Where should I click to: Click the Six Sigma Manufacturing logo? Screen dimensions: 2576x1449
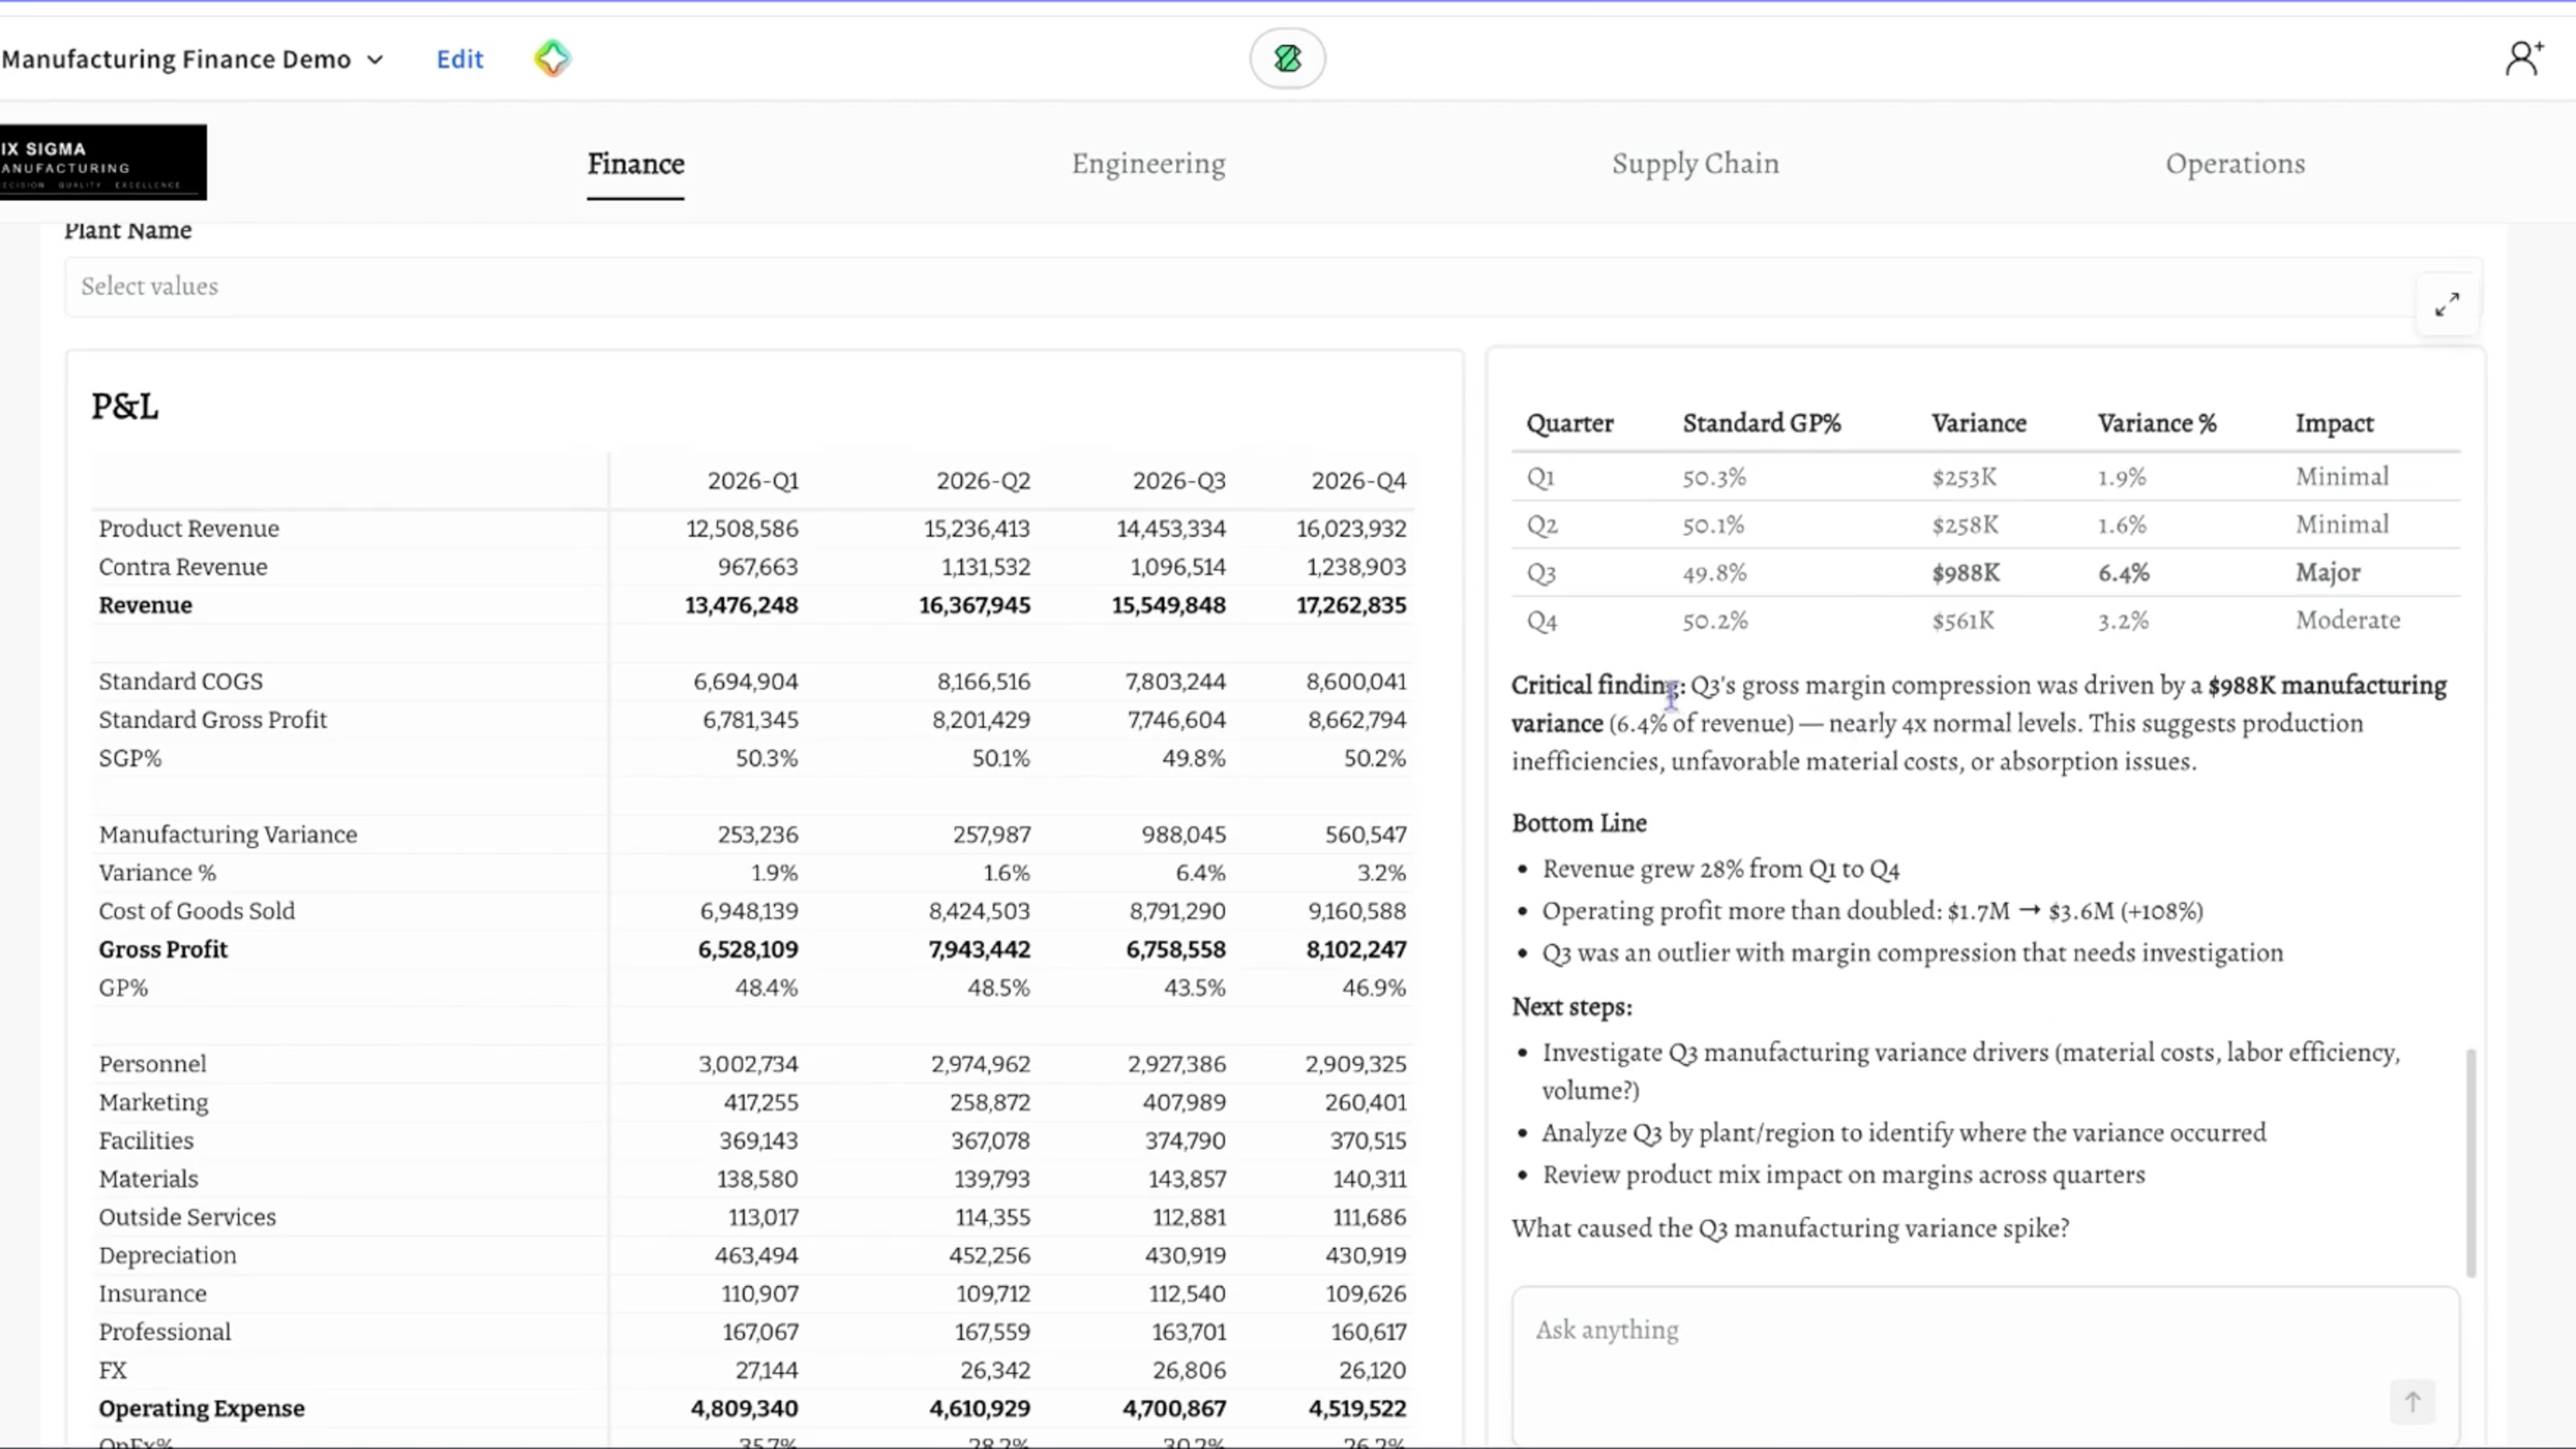pyautogui.click(x=103, y=162)
